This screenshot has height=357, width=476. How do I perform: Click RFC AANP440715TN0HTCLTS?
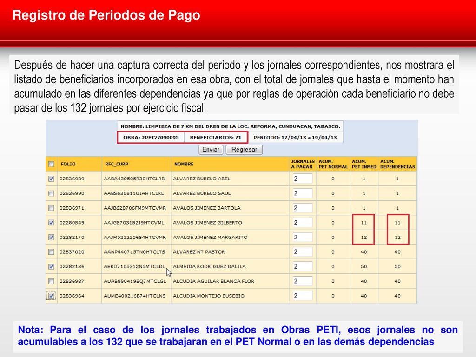(x=134, y=252)
